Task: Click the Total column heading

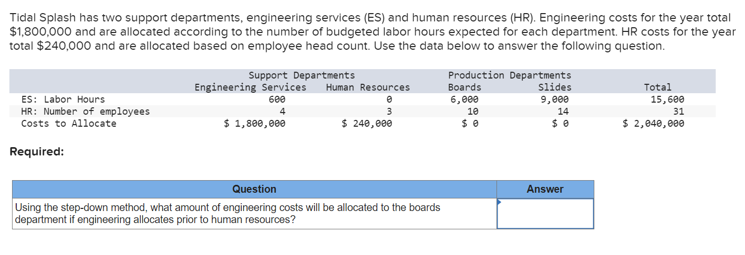Action: 658,87
